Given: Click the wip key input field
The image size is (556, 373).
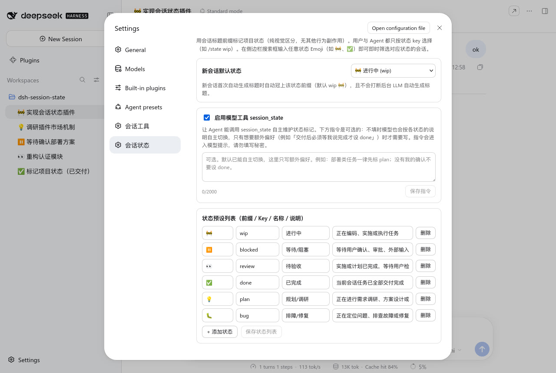Looking at the screenshot, I should 258,233.
